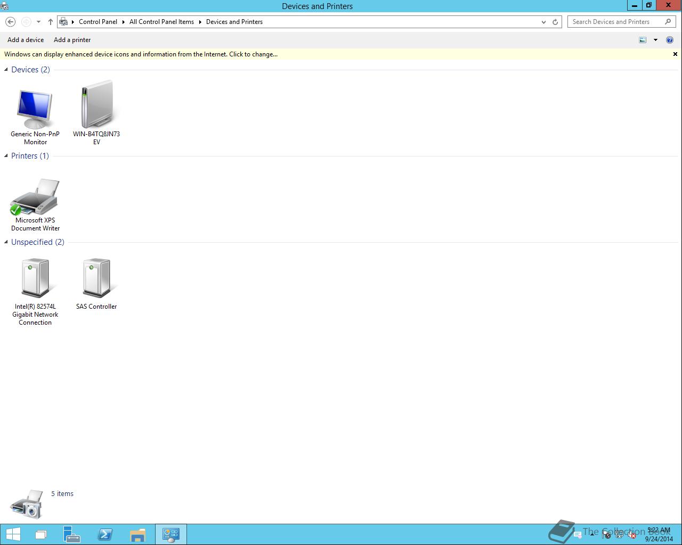The width and height of the screenshot is (682, 545).
Task: Click the Unspecified (2) group header
Action: tap(38, 242)
